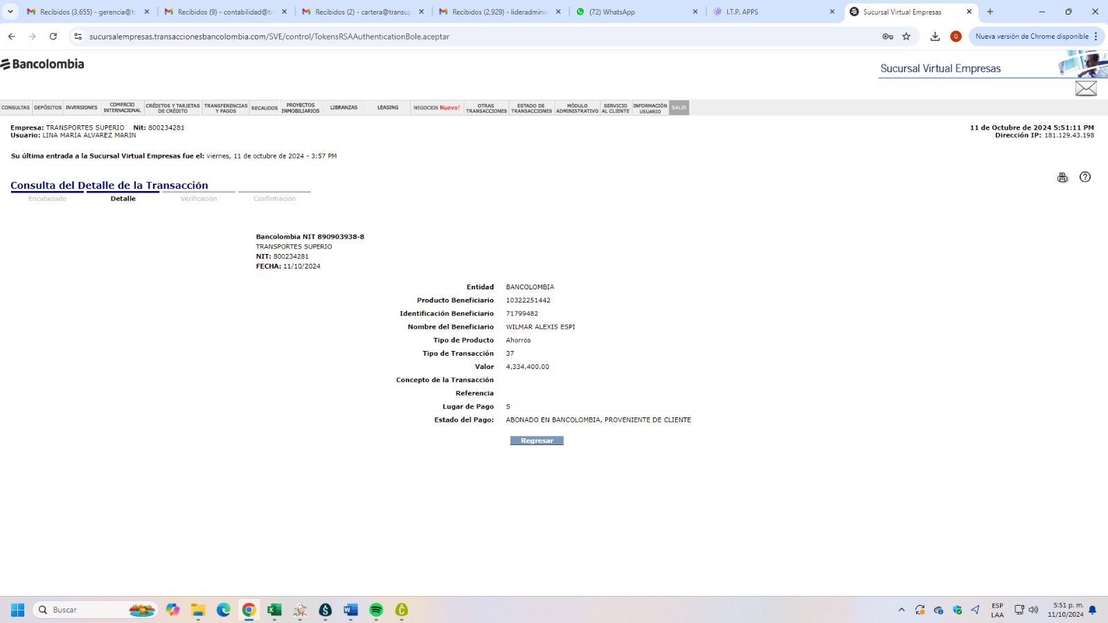Image resolution: width=1108 pixels, height=623 pixels.
Task: Open Spotify from the taskbar
Action: pyautogui.click(x=376, y=610)
